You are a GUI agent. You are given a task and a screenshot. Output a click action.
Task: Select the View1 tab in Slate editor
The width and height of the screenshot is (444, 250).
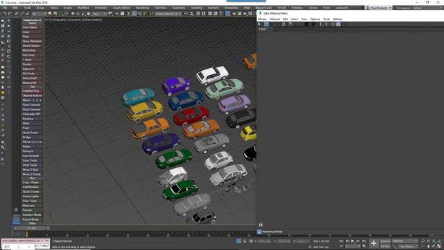(x=262, y=29)
